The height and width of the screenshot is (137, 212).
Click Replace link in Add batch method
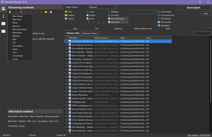pos(22,121)
